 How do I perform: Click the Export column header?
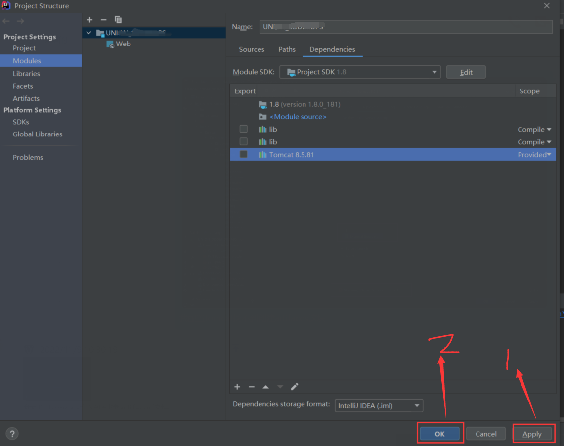click(245, 91)
